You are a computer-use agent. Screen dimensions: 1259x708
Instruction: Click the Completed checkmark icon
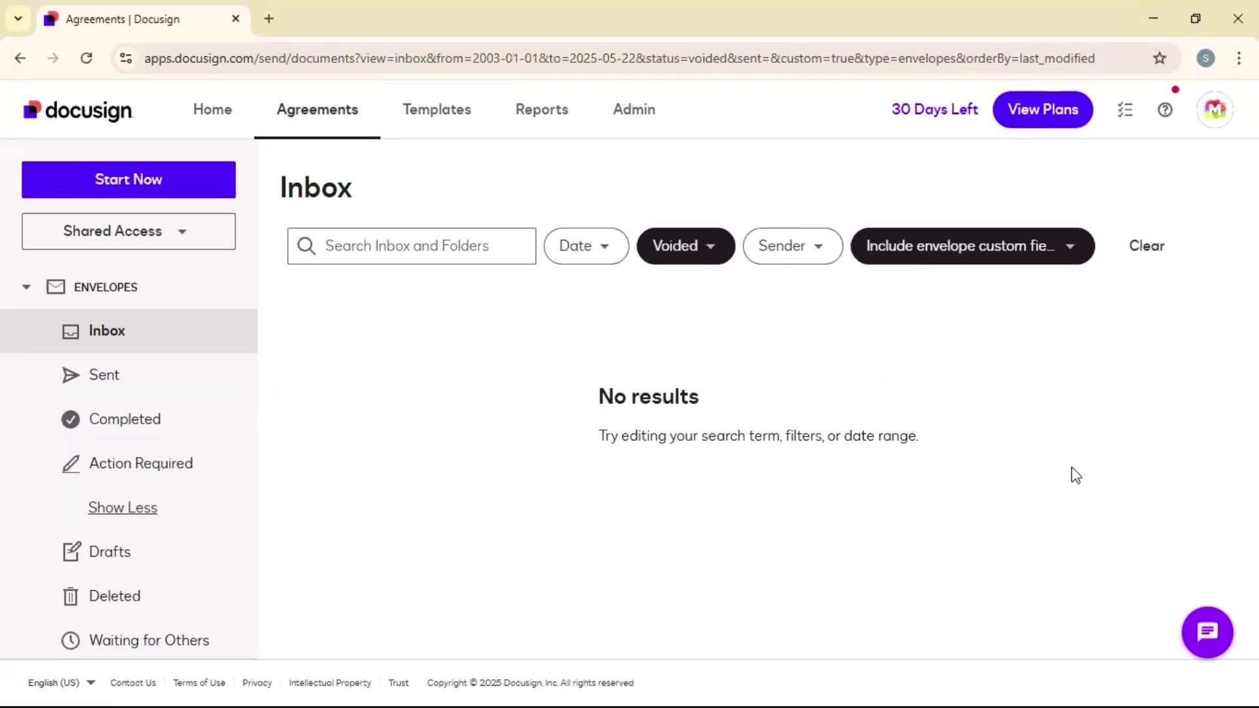click(x=70, y=420)
